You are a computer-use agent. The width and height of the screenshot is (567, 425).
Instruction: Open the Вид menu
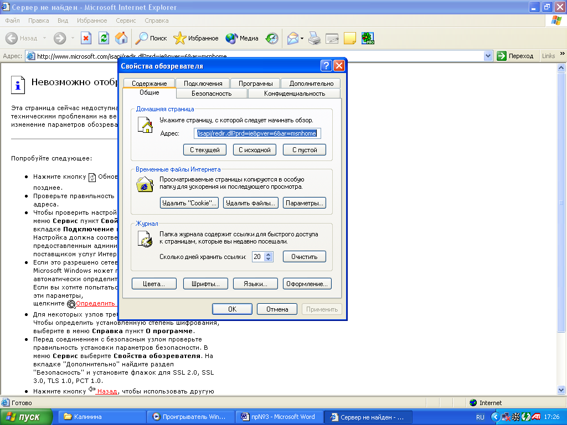coord(63,20)
